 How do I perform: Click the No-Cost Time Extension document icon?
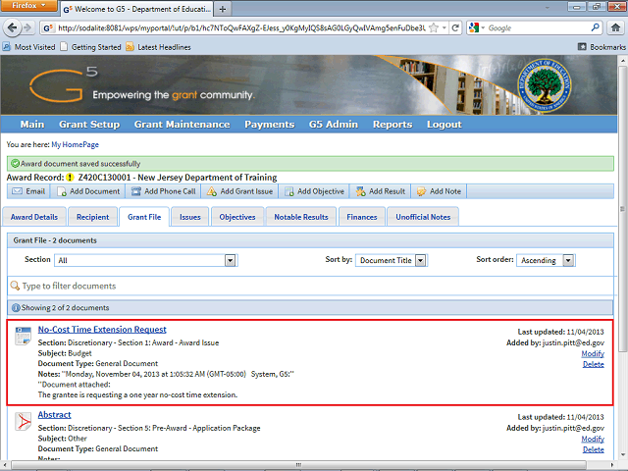(23, 336)
